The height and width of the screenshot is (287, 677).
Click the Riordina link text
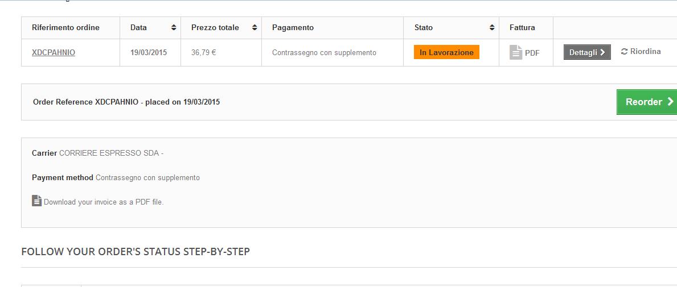pyautogui.click(x=645, y=52)
